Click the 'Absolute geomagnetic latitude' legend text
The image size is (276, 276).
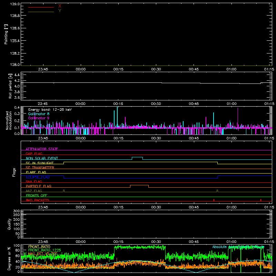point(238,247)
